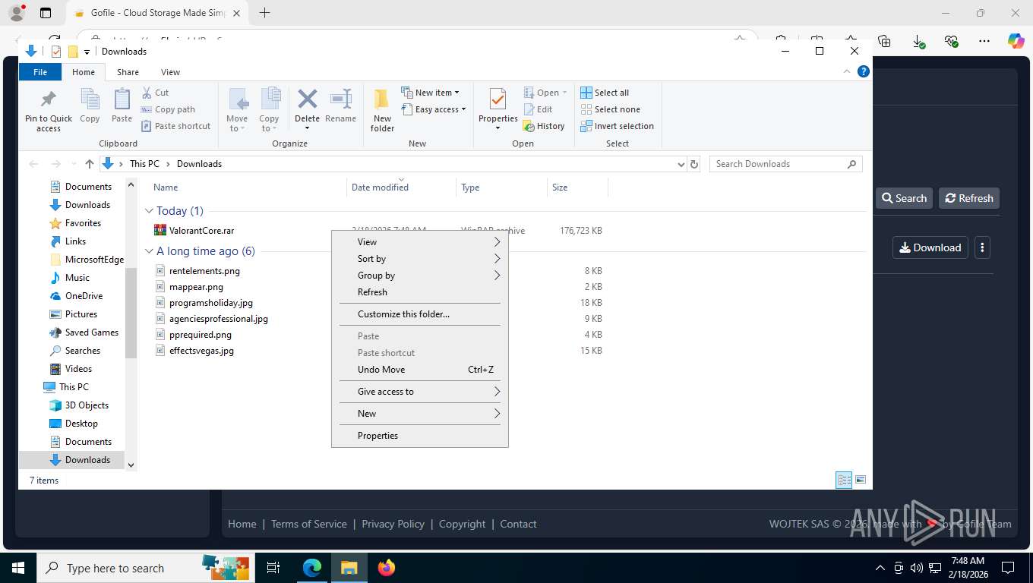
Task: Choose Properties in context menu
Action: tap(420, 436)
